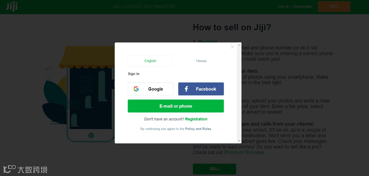
Task: Click the Google G logo icon
Action: click(x=136, y=89)
